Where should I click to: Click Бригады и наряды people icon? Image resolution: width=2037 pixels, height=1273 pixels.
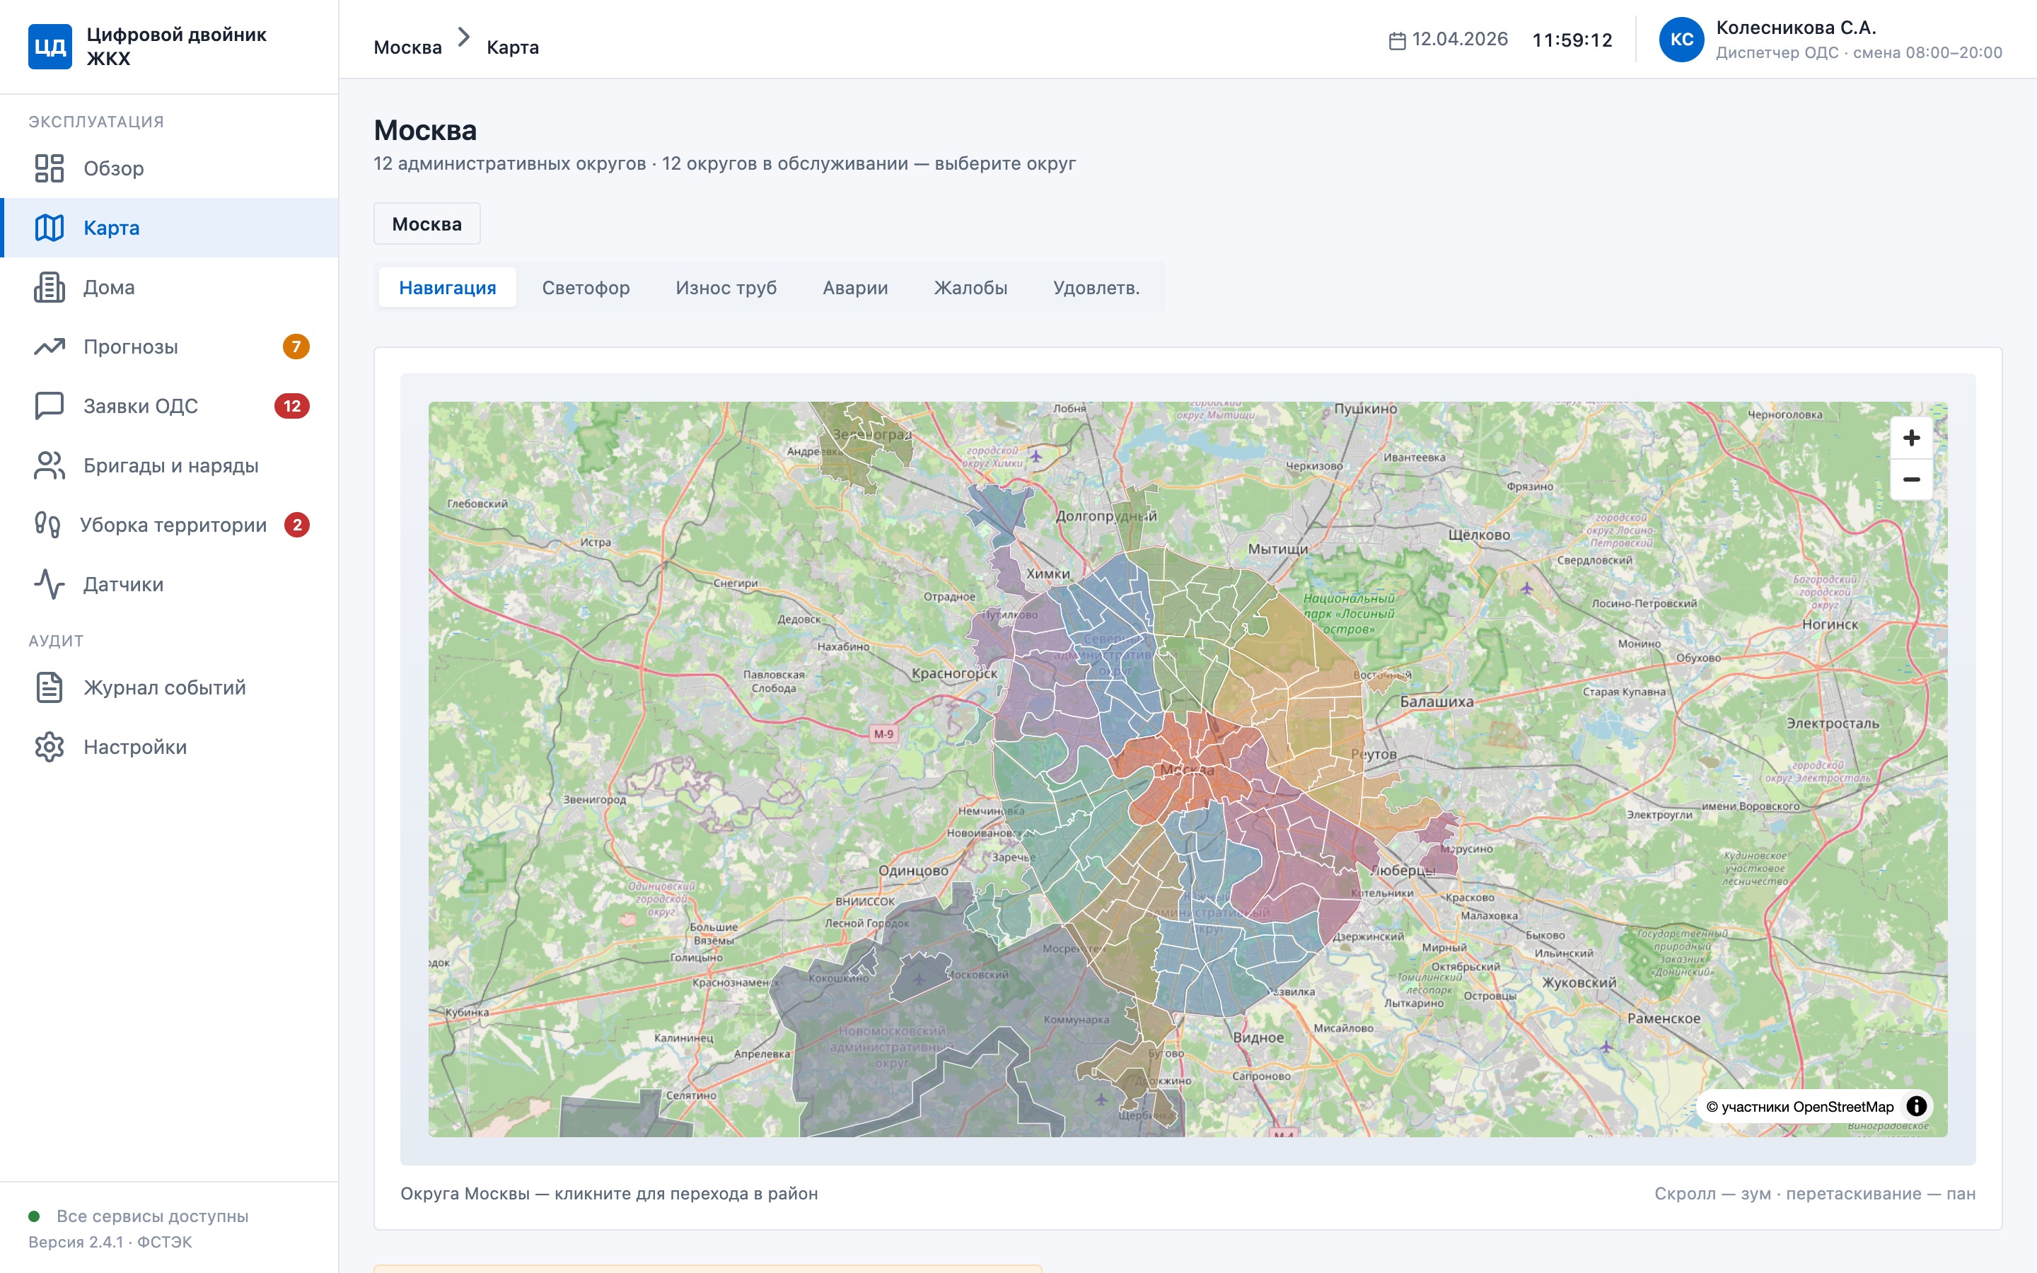pyautogui.click(x=50, y=465)
